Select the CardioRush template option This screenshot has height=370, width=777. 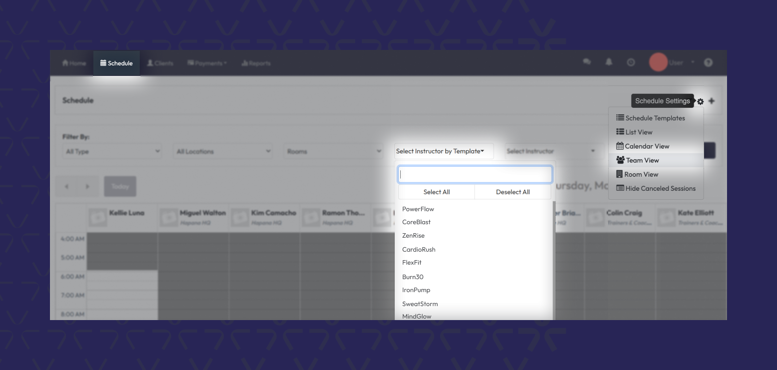(x=419, y=249)
